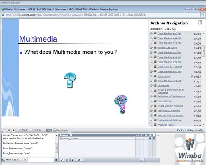Pause the archive playback
Image resolution: width=206 pixels, height=165 pixels.
(x=9, y=130)
